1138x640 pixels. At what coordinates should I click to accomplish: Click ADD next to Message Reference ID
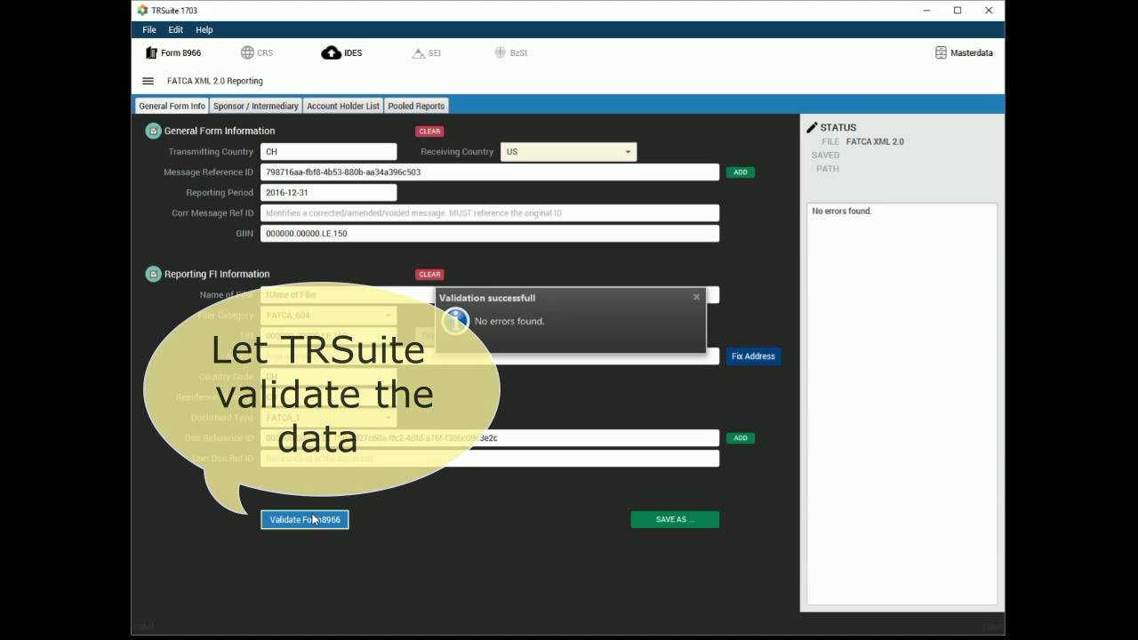(741, 172)
